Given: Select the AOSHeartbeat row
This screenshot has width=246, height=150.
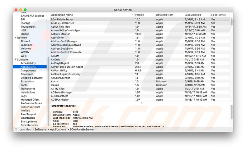Looking at the screenshot, I should [x=140, y=96].
